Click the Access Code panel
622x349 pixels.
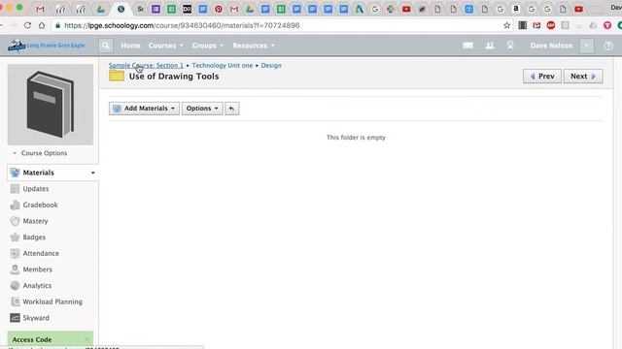[x=51, y=339]
